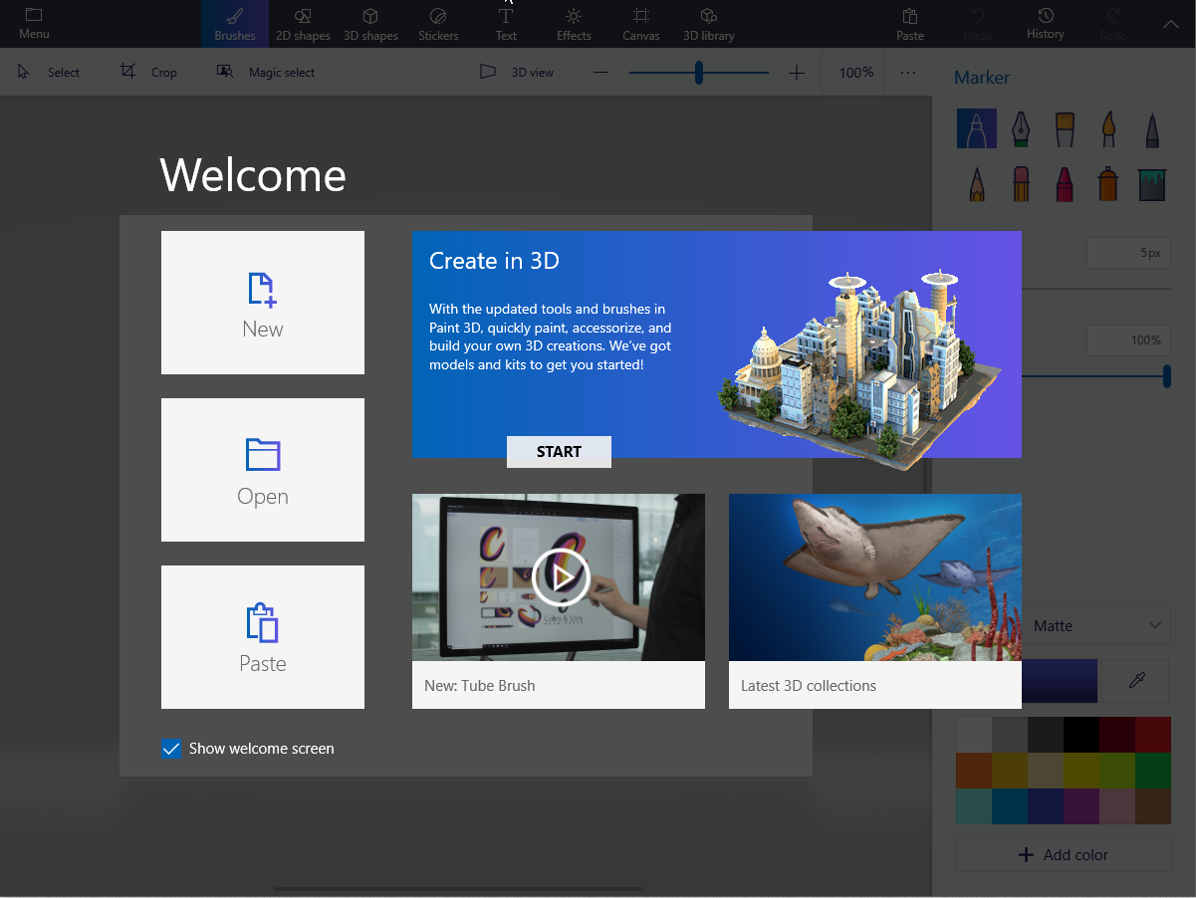
Task: Pick the teal color swatch
Action: pyautogui.click(x=974, y=806)
